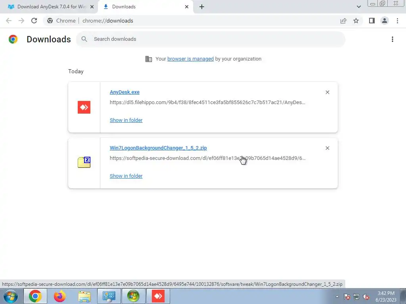Open the Control Panel taskbar icon
The height and width of the screenshot is (304, 406).
(x=109, y=296)
